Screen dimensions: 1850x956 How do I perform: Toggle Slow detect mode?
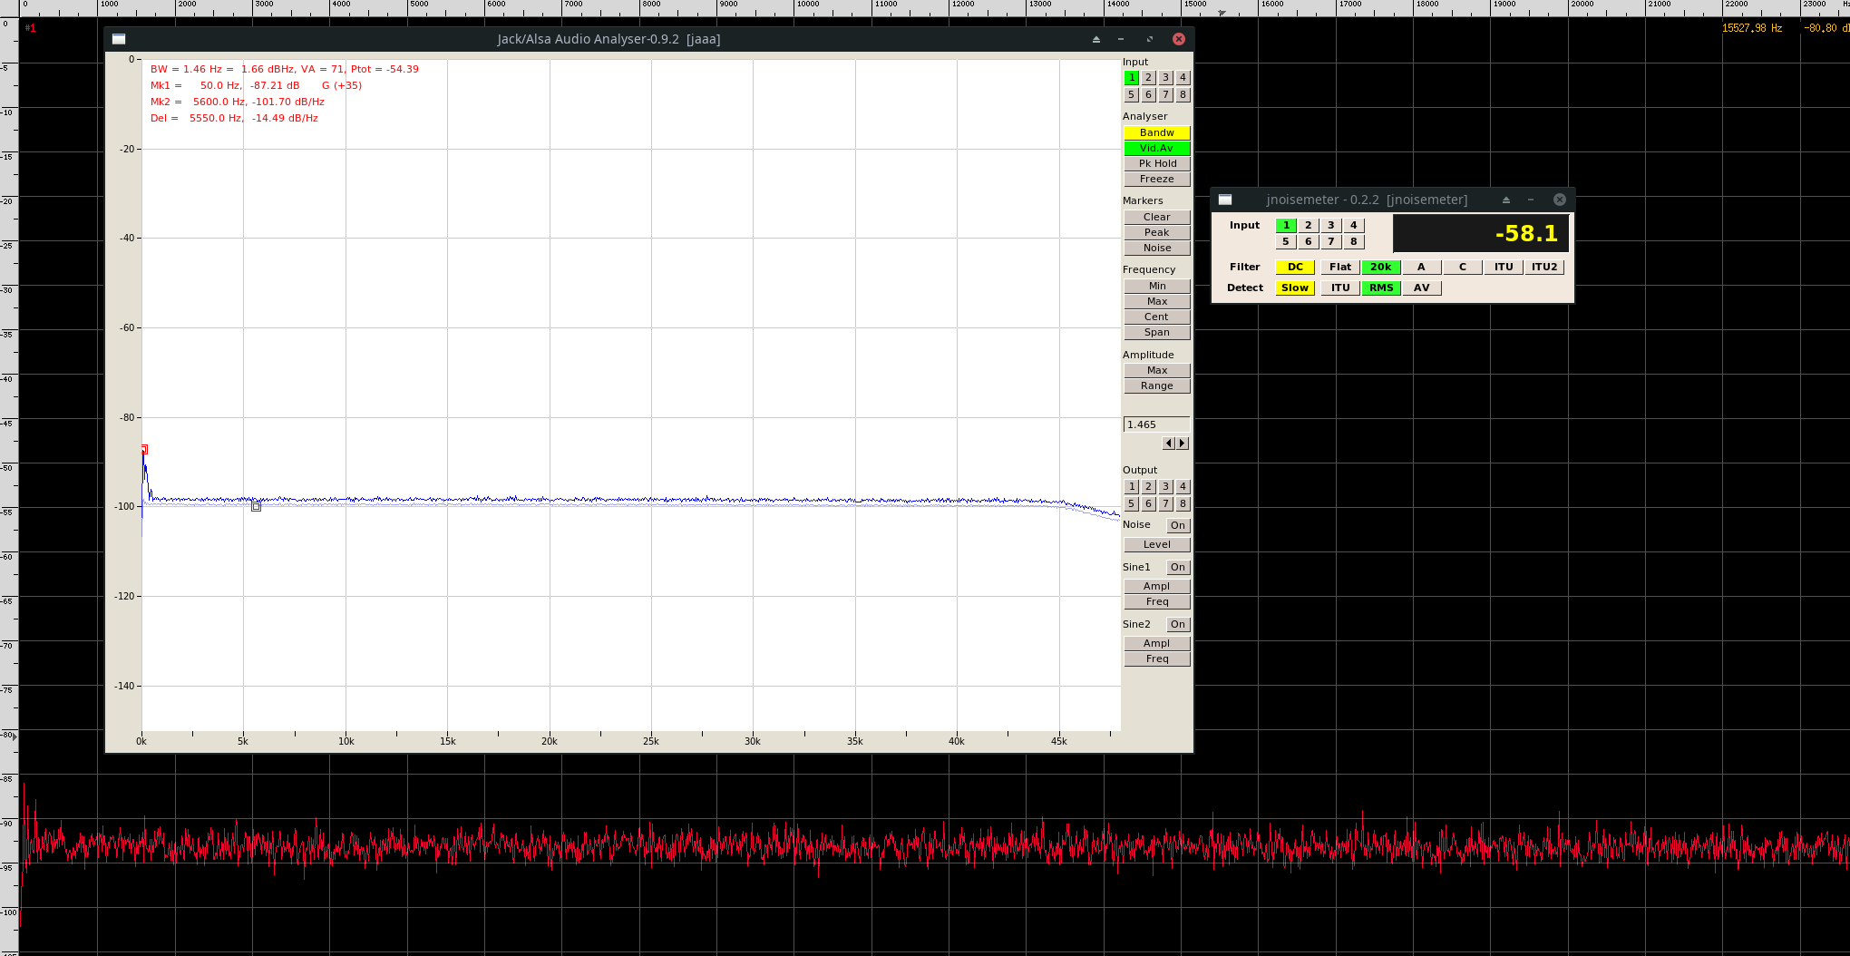(x=1295, y=288)
